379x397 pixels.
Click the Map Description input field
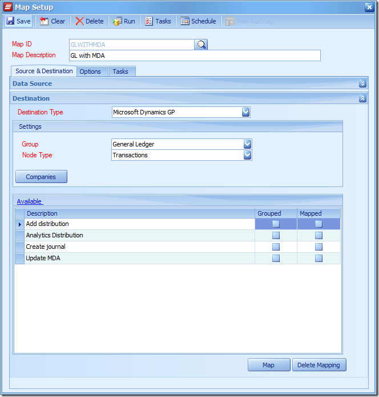tap(195, 55)
